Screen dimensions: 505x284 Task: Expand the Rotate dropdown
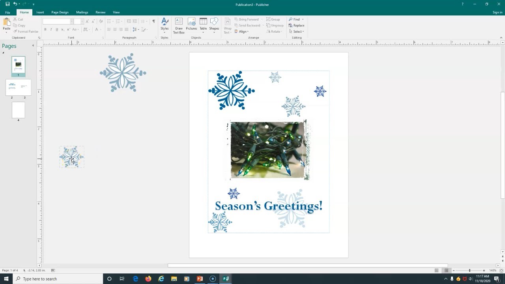tap(274, 32)
